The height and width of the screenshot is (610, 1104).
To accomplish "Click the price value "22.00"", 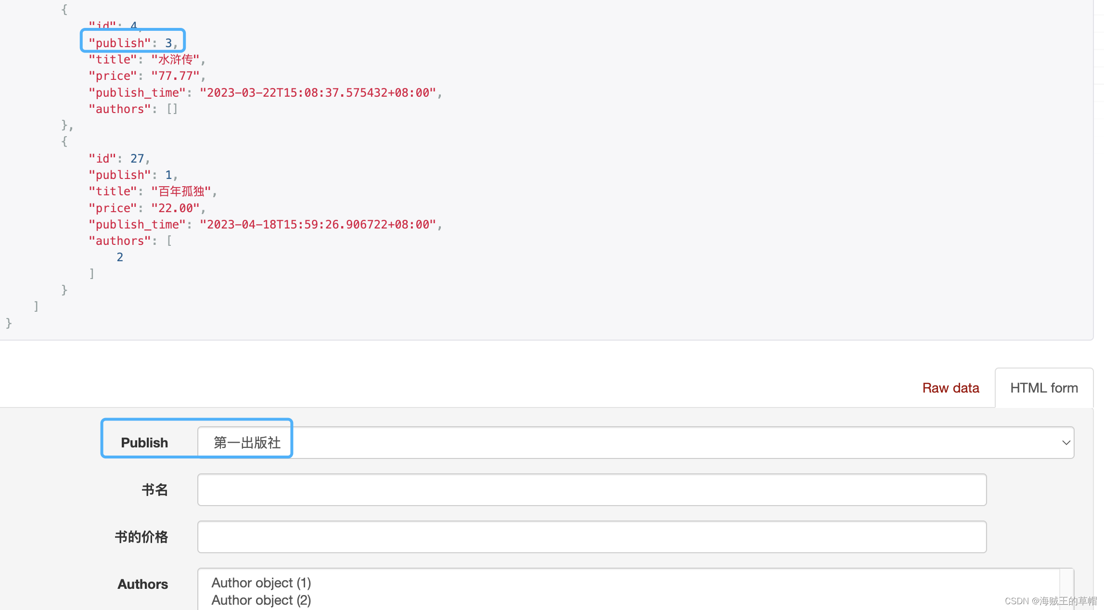I will tap(175, 208).
